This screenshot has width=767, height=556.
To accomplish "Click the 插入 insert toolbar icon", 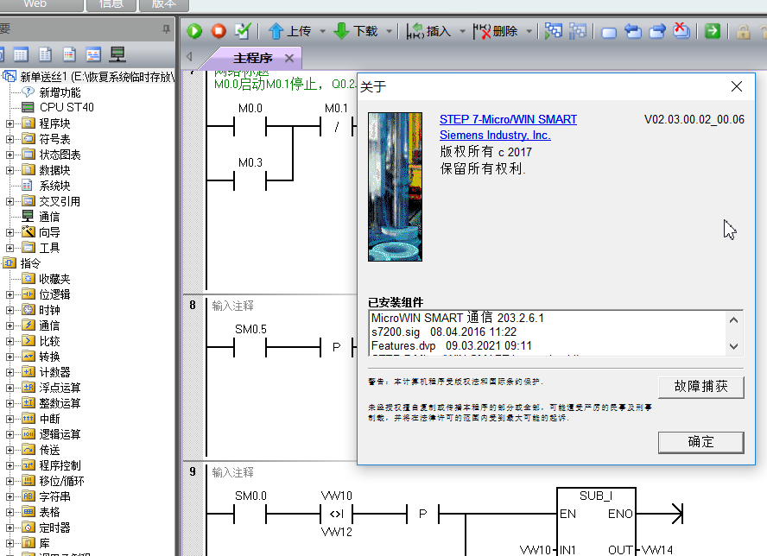I will [428, 31].
